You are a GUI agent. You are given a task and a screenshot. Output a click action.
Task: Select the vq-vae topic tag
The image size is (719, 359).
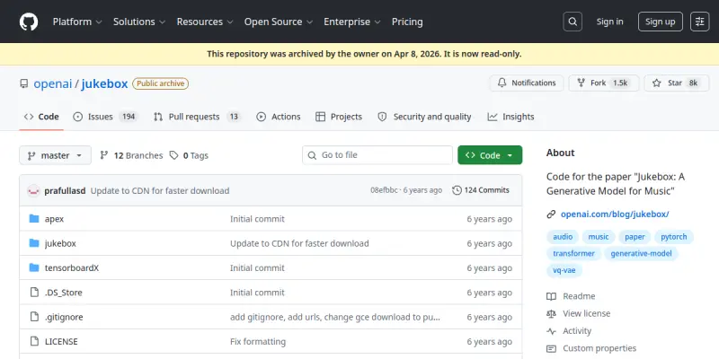point(564,270)
